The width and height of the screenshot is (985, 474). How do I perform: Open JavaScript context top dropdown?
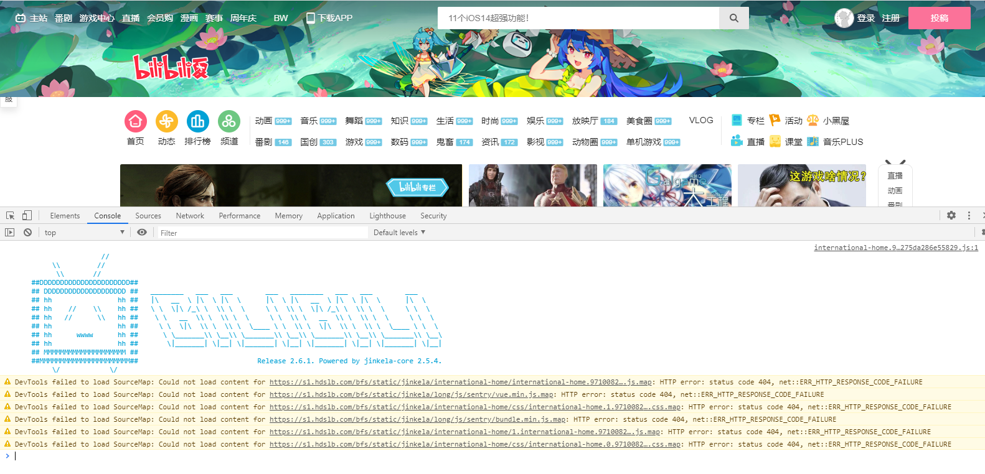(84, 232)
